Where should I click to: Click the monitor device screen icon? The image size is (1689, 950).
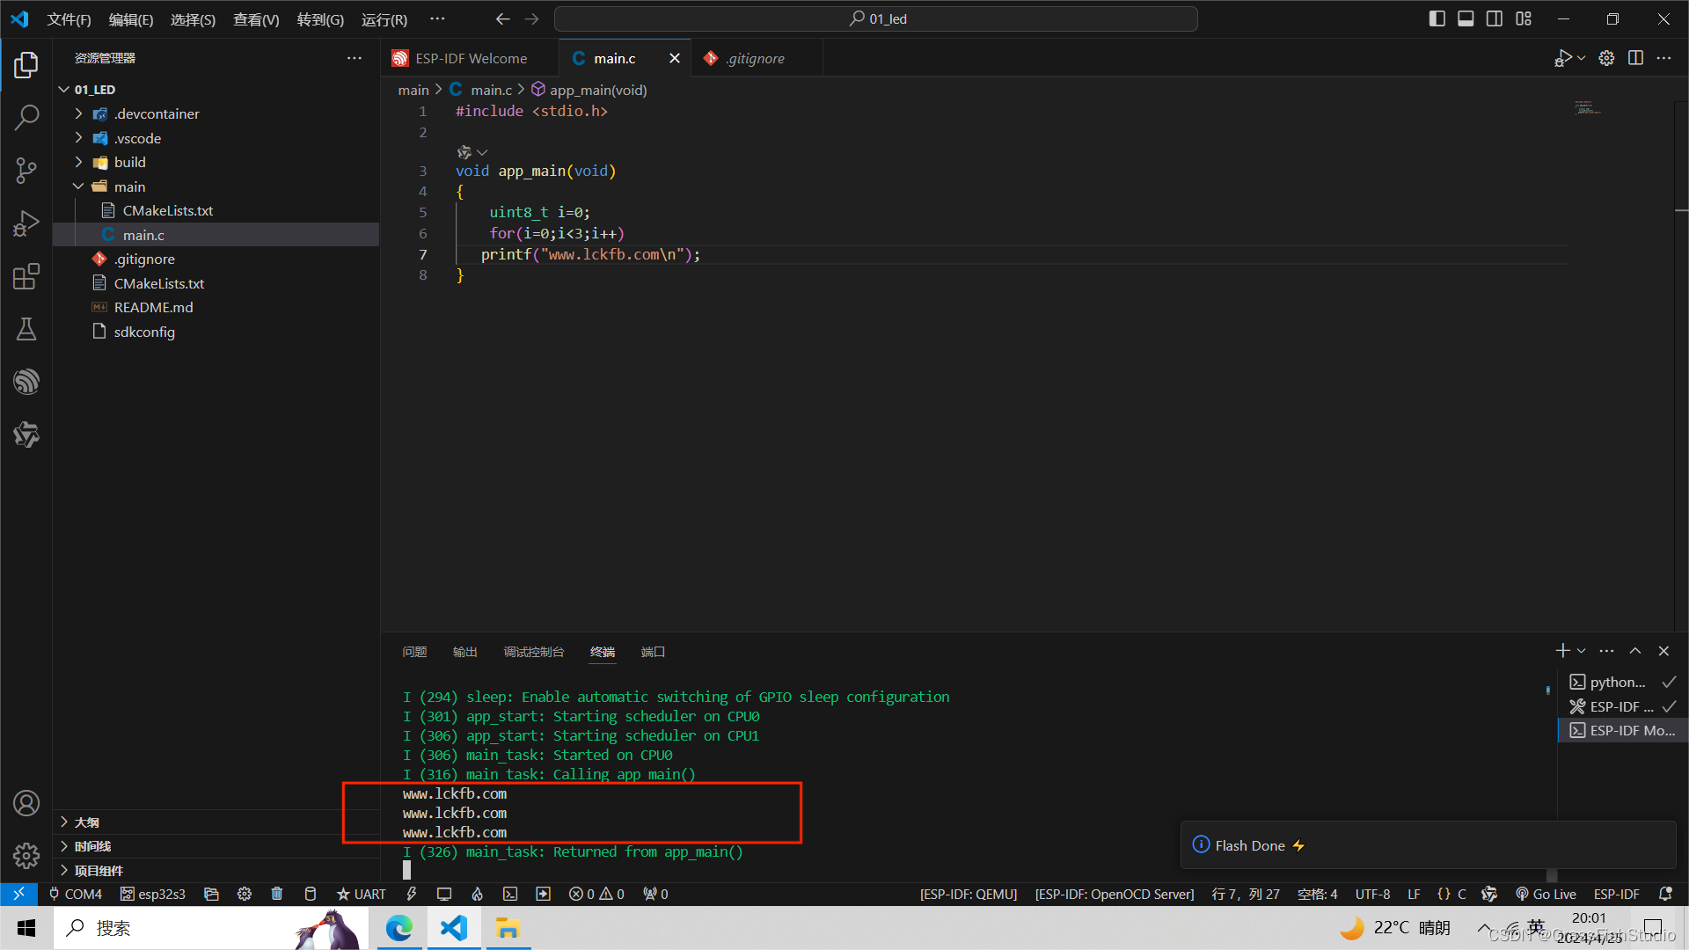444,894
